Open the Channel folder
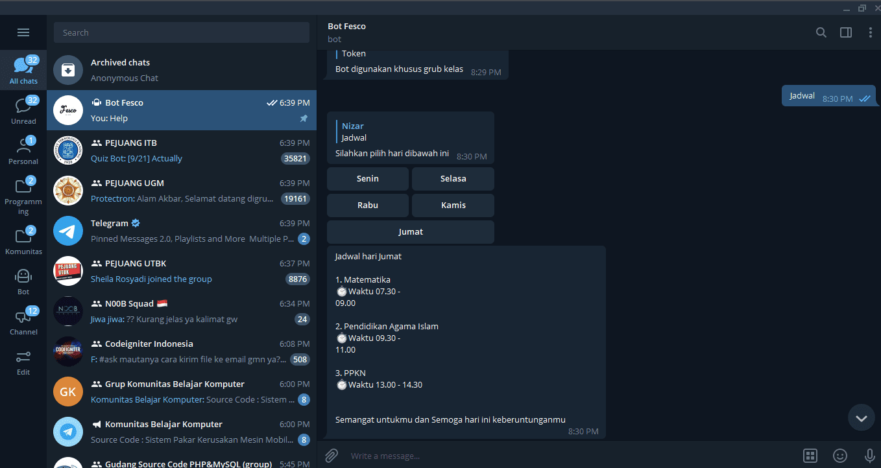This screenshot has width=881, height=468. coord(23,322)
